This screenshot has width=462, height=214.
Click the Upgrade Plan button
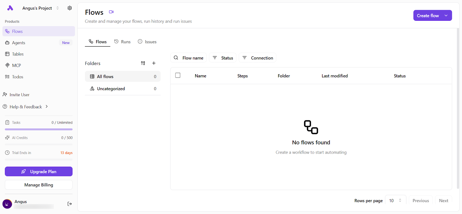click(39, 172)
